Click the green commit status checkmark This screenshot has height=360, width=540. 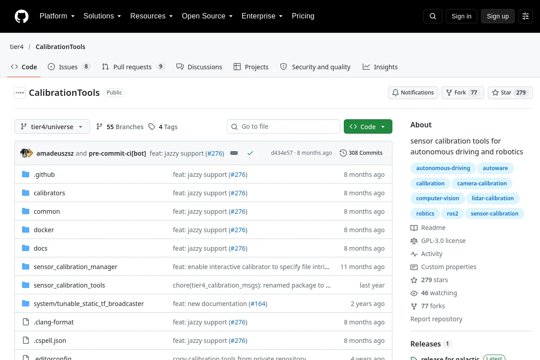(250, 153)
